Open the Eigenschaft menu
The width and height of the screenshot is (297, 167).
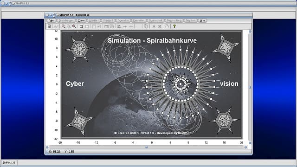pos(155,20)
